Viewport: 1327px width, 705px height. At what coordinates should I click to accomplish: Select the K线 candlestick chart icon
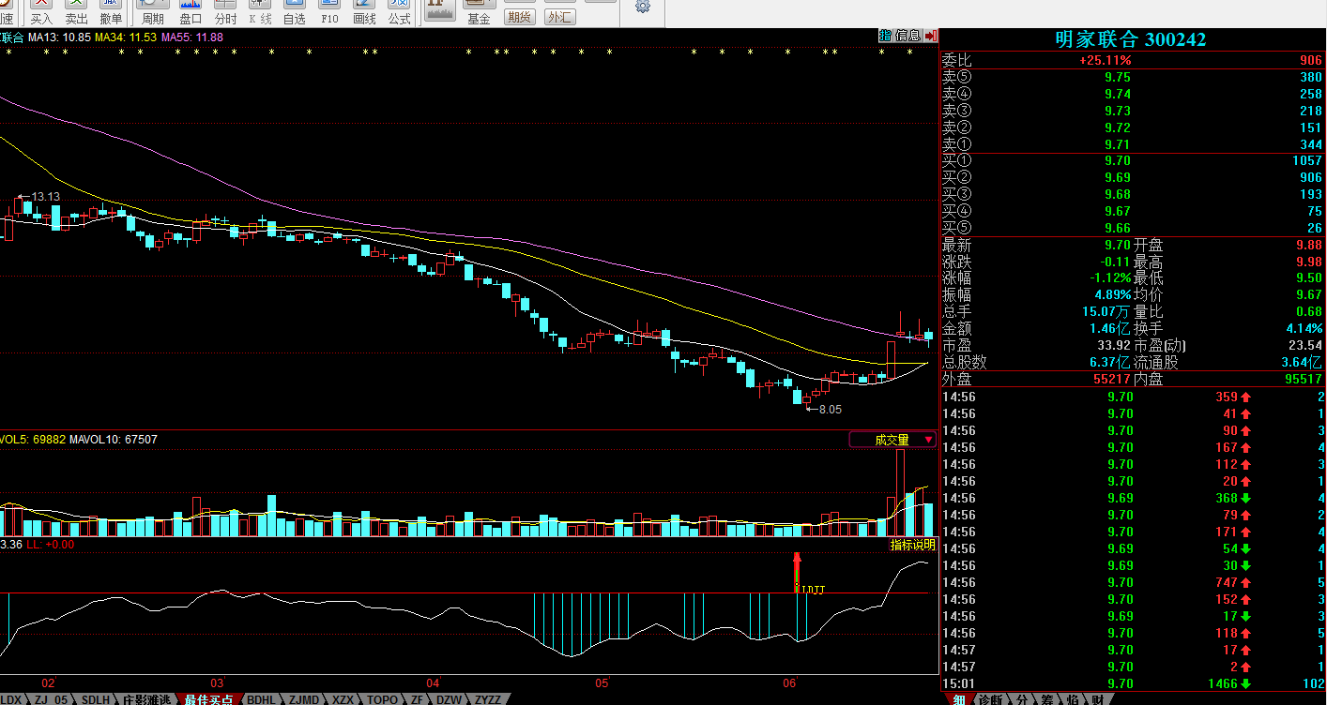pos(260,12)
